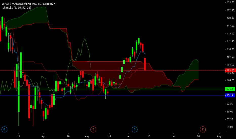Open the red E earnings marker near July 20
Screen dimensions: 236x139
click(x=203, y=129)
